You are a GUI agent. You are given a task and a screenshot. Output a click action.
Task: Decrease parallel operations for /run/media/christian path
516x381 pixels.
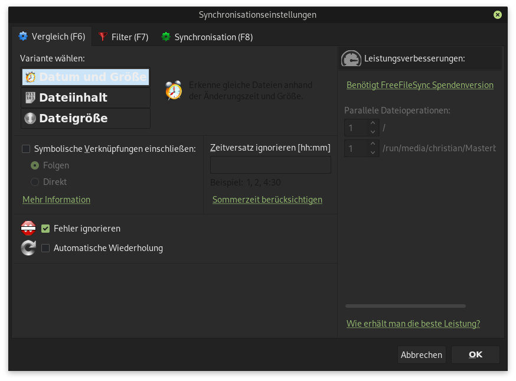(373, 152)
